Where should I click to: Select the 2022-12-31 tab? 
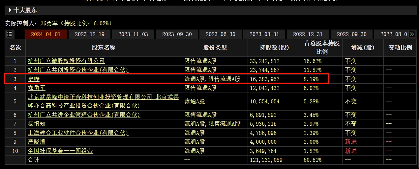[308, 34]
